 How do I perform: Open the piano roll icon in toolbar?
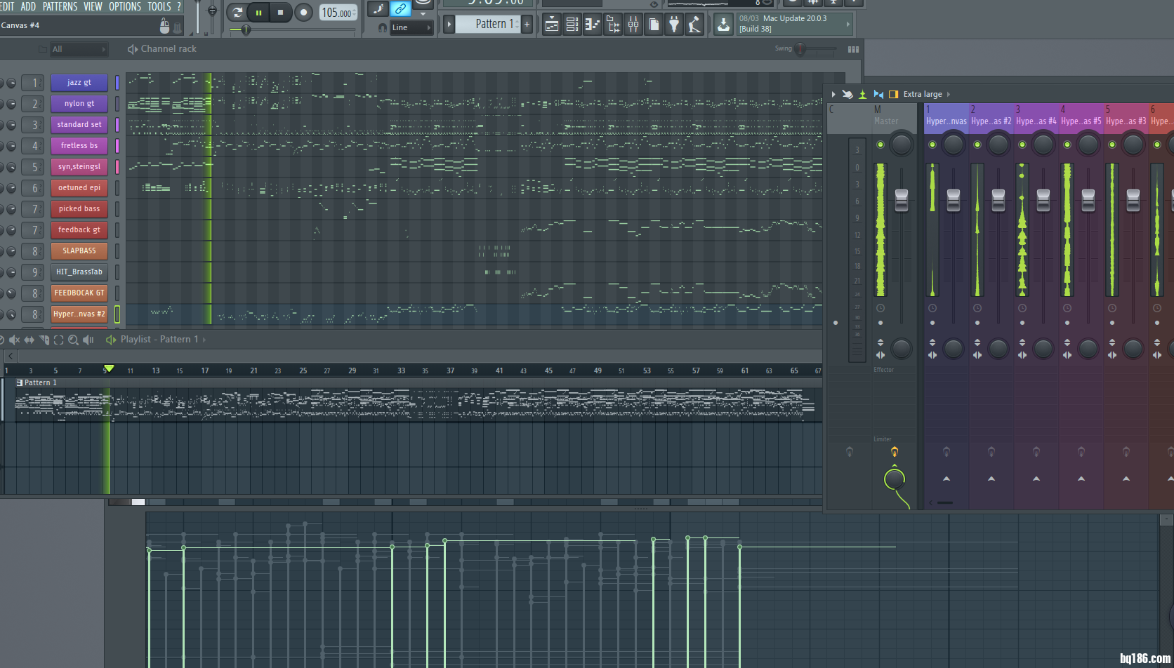click(x=593, y=25)
